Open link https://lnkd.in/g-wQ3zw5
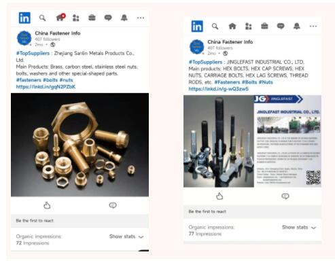Image resolution: width=335 pixels, height=263 pixels. click(219, 89)
